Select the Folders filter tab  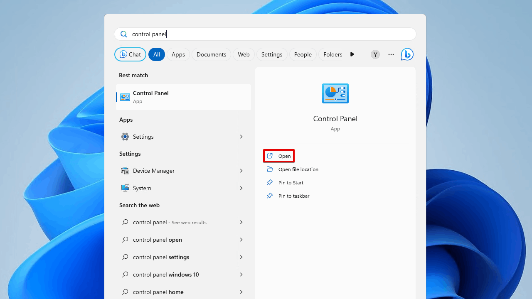point(331,54)
